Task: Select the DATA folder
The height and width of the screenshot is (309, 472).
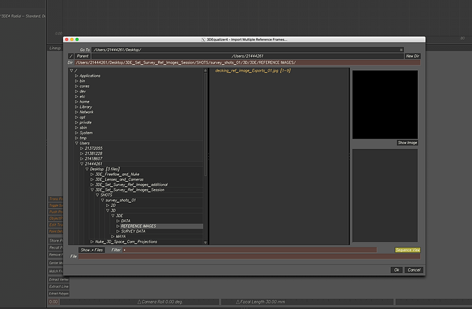Action: tap(126, 221)
